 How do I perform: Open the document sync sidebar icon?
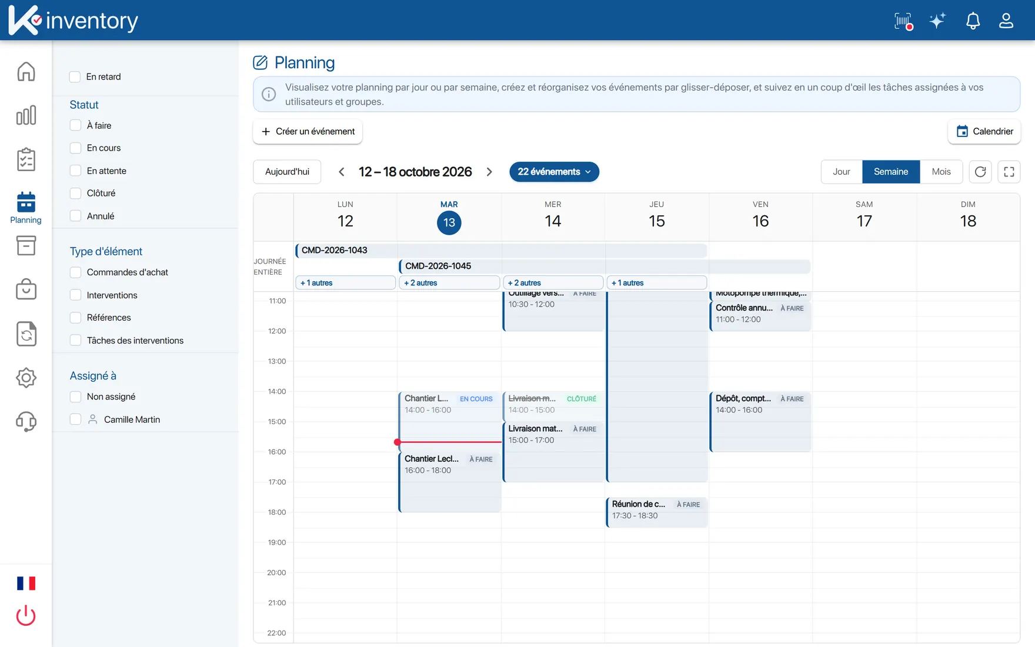coord(26,333)
